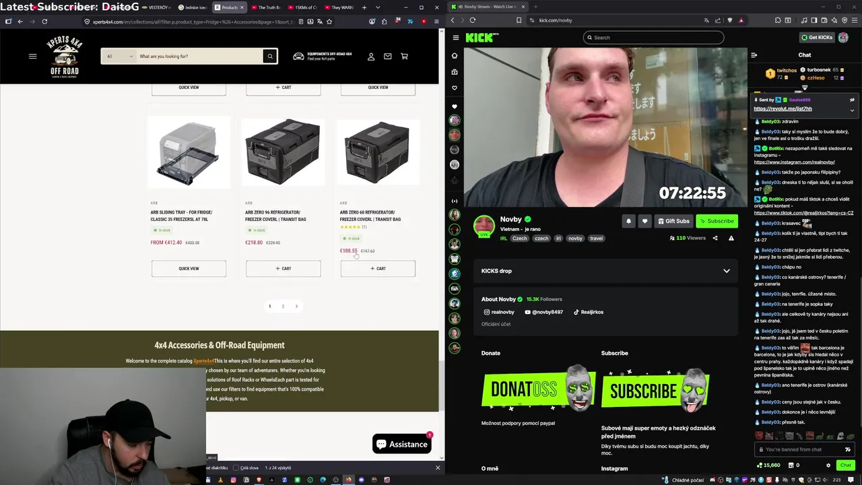The width and height of the screenshot is (862, 485).
Task: Switch to 'They WARN' YouTube tab
Action: point(338,7)
